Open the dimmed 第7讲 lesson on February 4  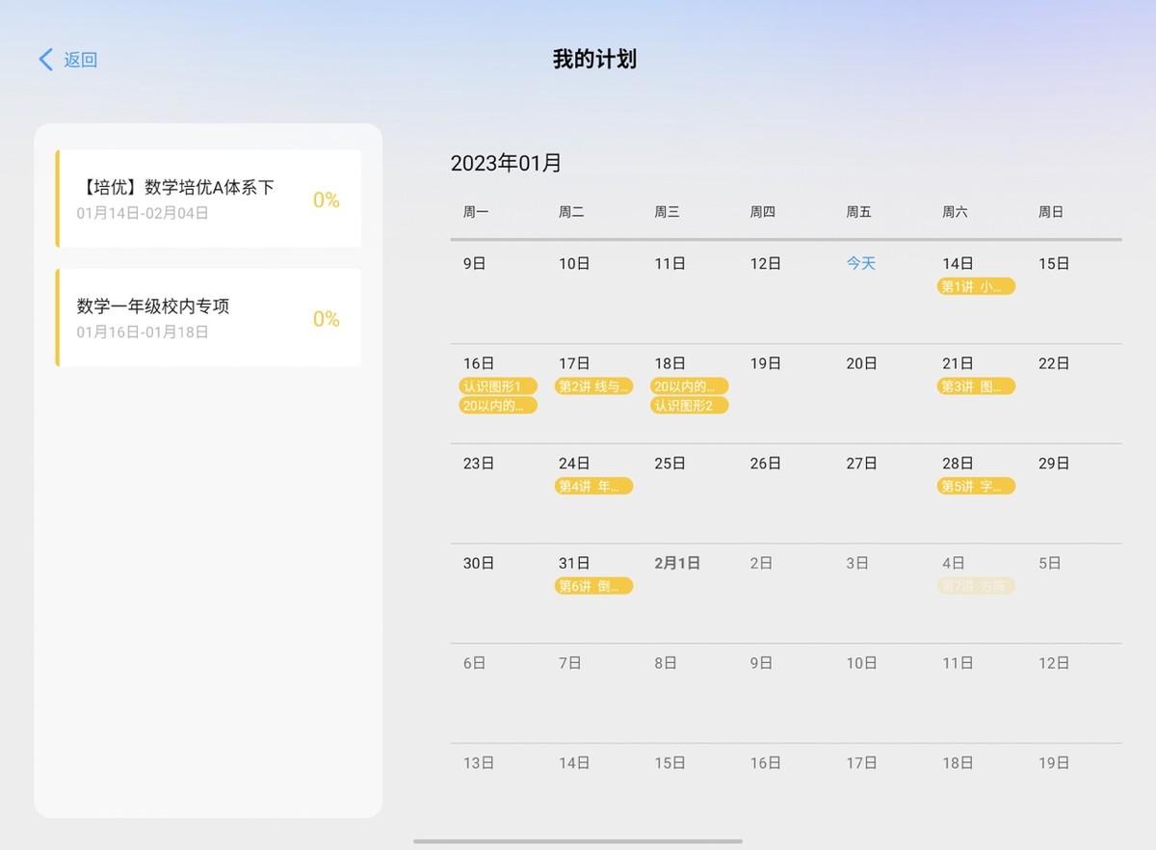click(976, 585)
